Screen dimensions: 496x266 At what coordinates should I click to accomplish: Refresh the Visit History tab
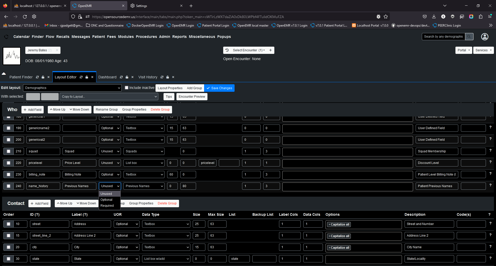click(x=162, y=77)
